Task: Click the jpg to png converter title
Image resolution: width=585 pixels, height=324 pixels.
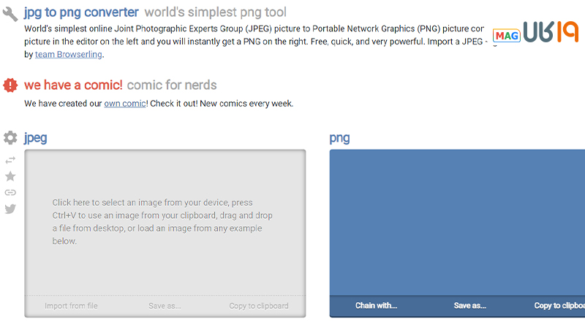Action: 81,12
